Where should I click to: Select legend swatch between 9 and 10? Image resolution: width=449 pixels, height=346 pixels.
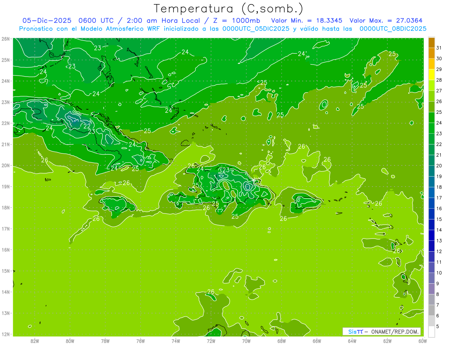coord(431,278)
